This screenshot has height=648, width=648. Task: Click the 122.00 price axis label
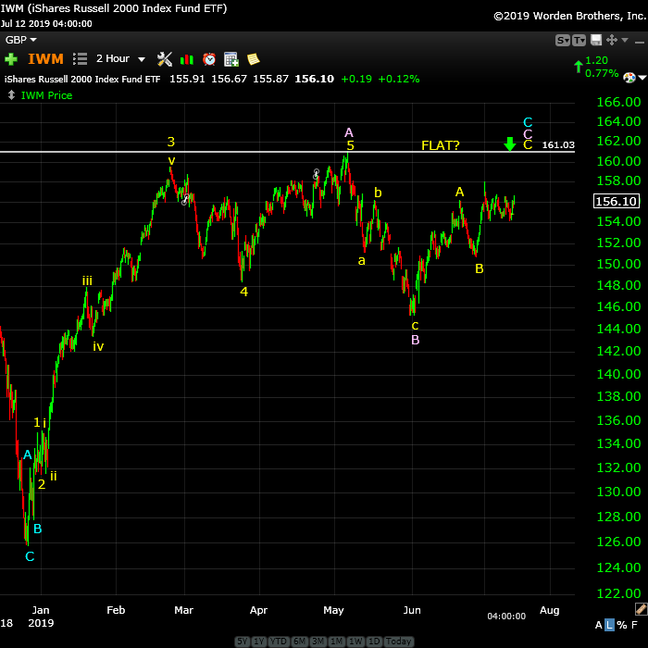618,594
